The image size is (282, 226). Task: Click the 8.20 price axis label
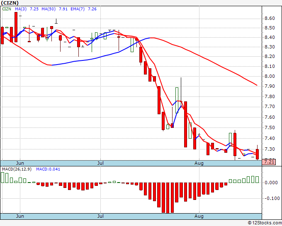[x=270, y=56]
